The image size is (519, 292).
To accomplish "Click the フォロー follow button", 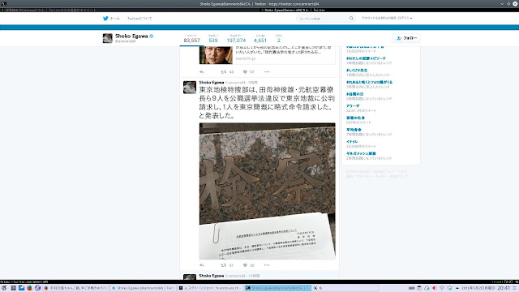I will tap(406, 38).
